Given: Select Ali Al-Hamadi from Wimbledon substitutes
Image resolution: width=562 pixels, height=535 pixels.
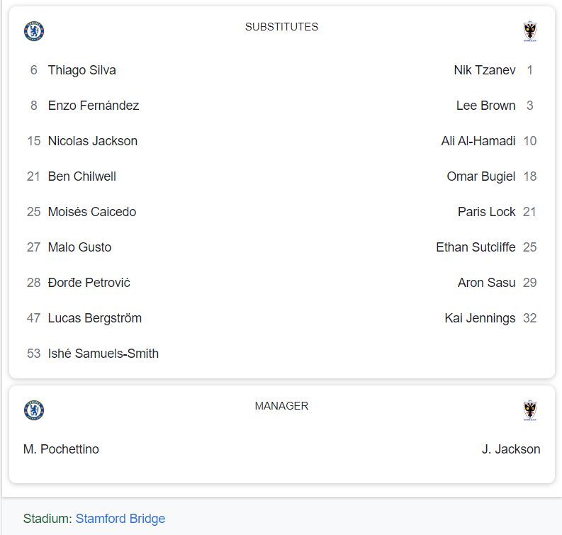Looking at the screenshot, I should 478,141.
